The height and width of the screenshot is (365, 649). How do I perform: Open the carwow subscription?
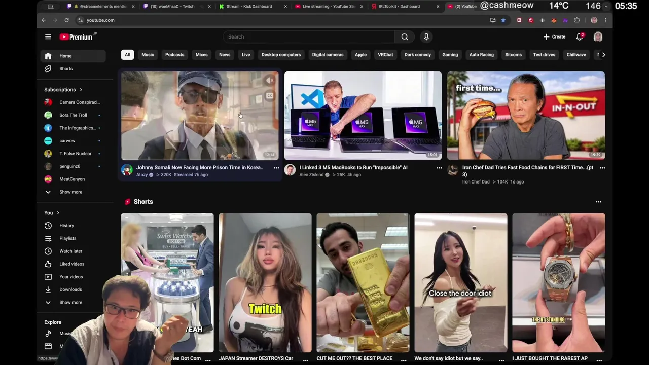pyautogui.click(x=73, y=140)
